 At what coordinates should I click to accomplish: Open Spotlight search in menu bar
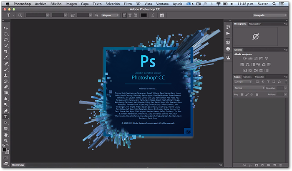click(274, 4)
